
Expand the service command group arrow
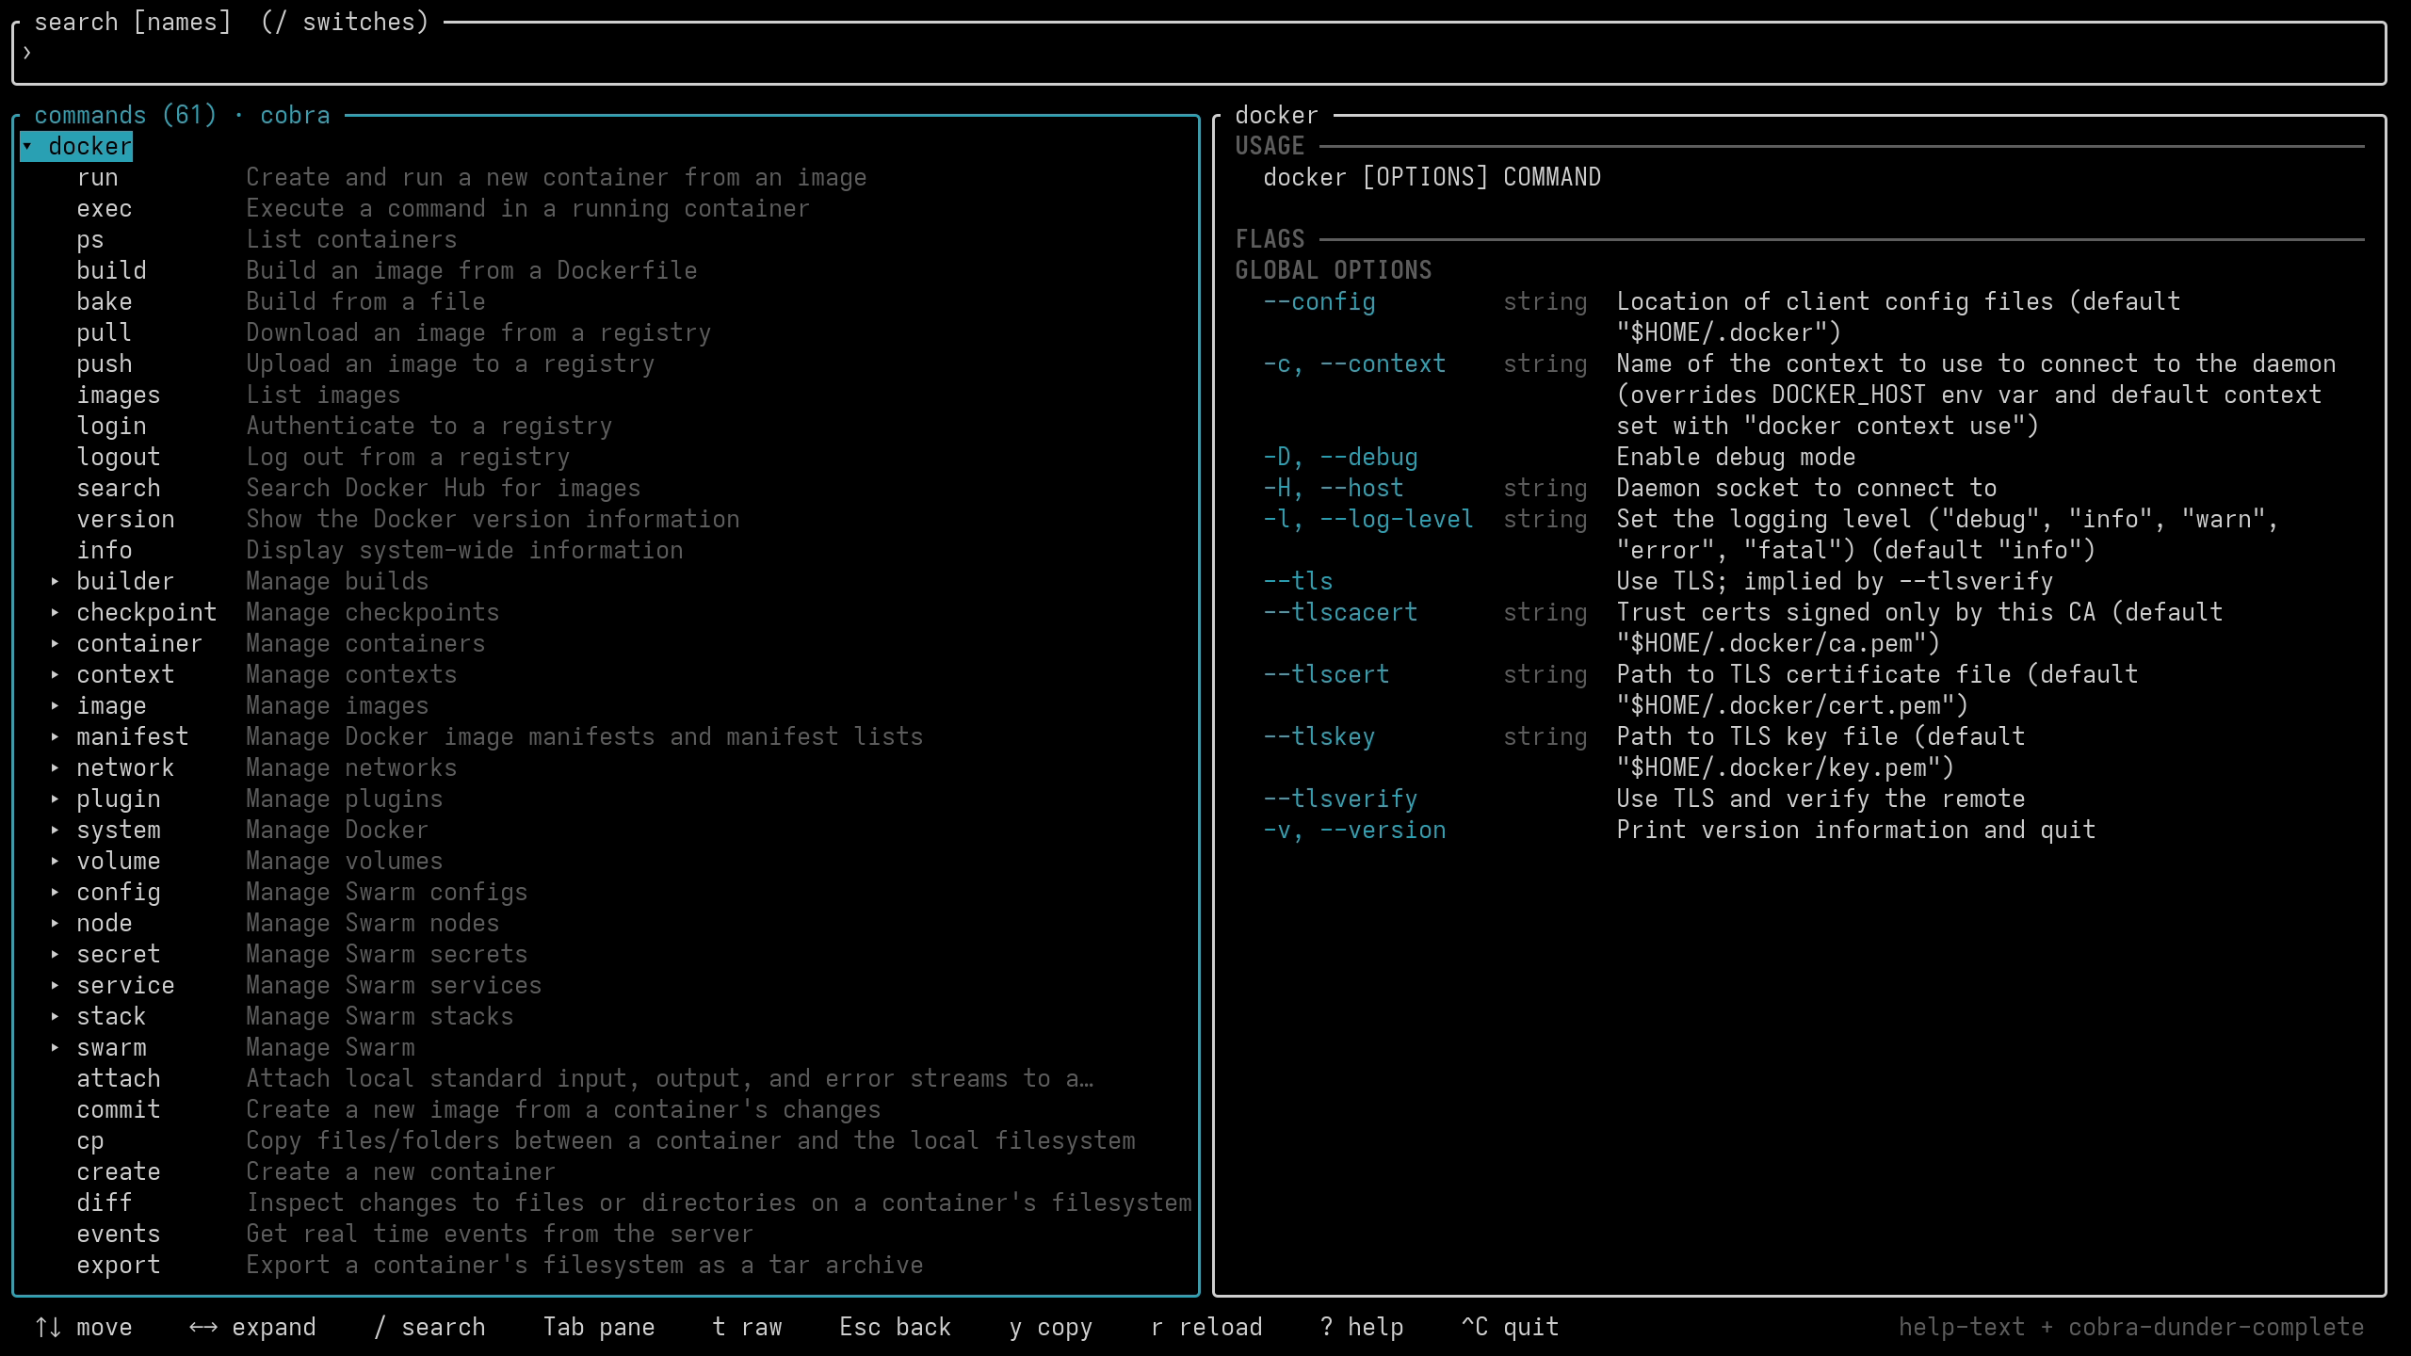[56, 986]
